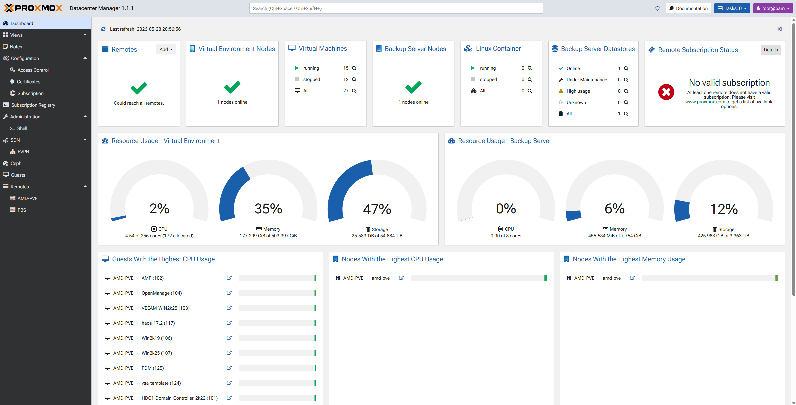Viewport: 796px width, 405px height.
Task: Open Win2k19 (106) external link icon
Action: (x=229, y=338)
